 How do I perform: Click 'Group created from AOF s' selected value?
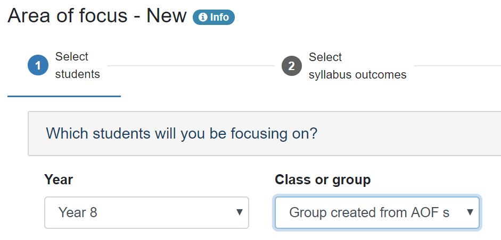369,212
